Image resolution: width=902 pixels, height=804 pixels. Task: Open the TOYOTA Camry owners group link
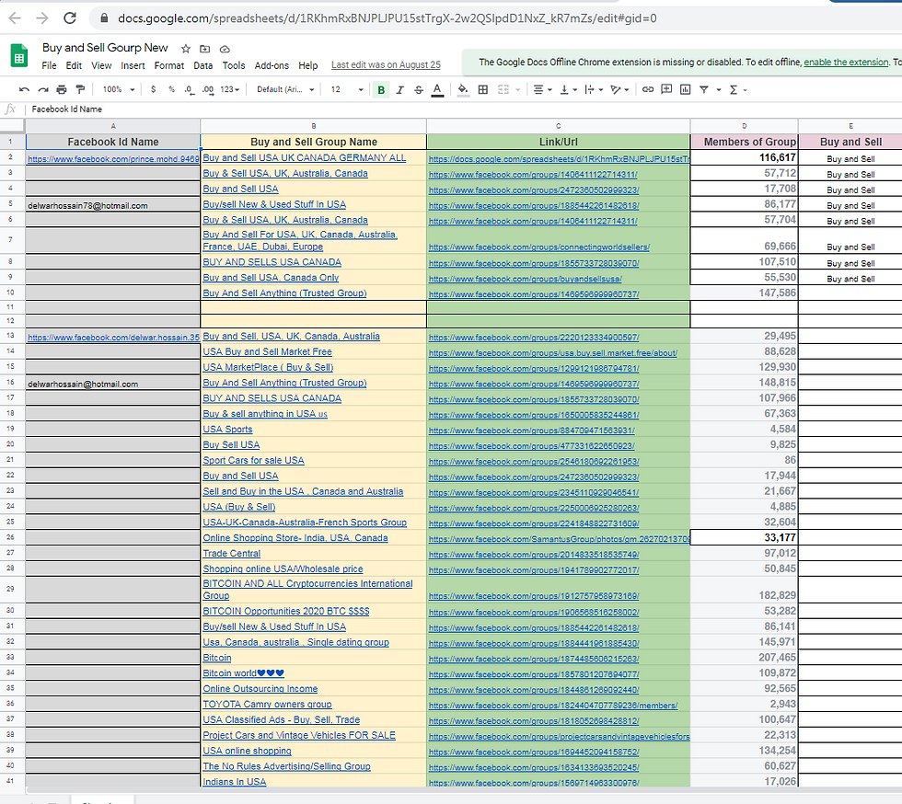267,704
